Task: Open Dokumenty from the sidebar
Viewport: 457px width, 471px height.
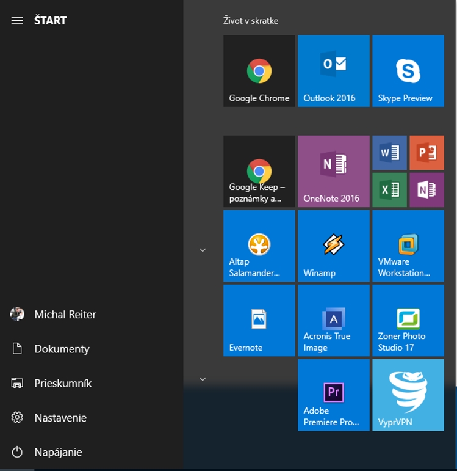Action: pyautogui.click(x=61, y=349)
